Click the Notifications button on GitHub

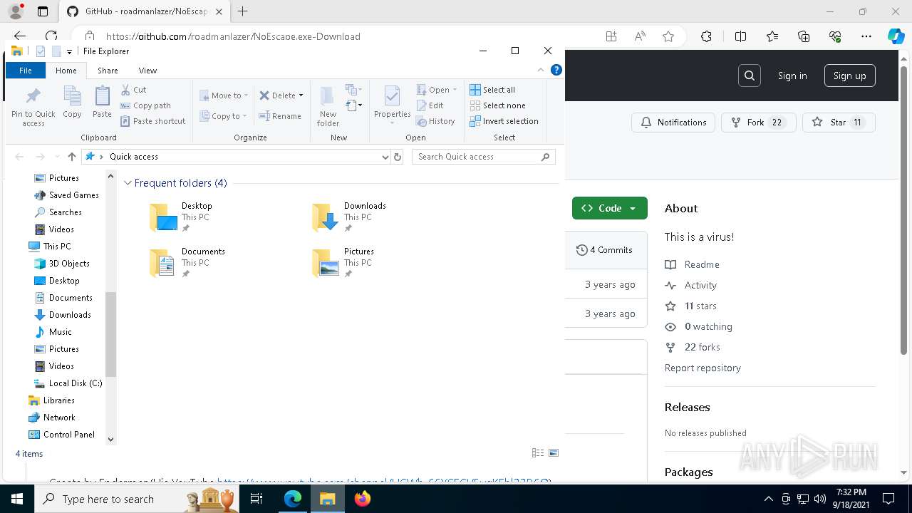pyautogui.click(x=673, y=123)
